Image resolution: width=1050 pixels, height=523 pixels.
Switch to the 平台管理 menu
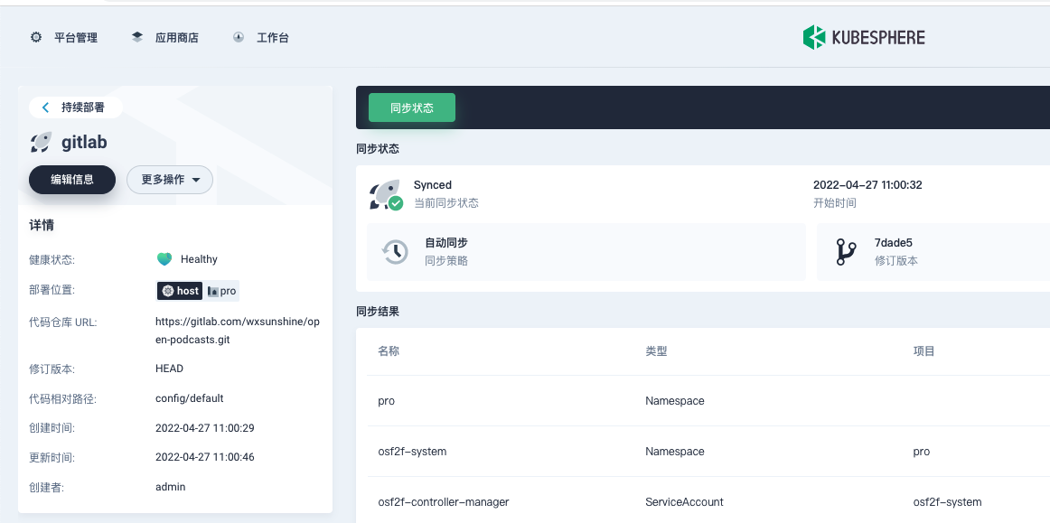click(x=63, y=37)
